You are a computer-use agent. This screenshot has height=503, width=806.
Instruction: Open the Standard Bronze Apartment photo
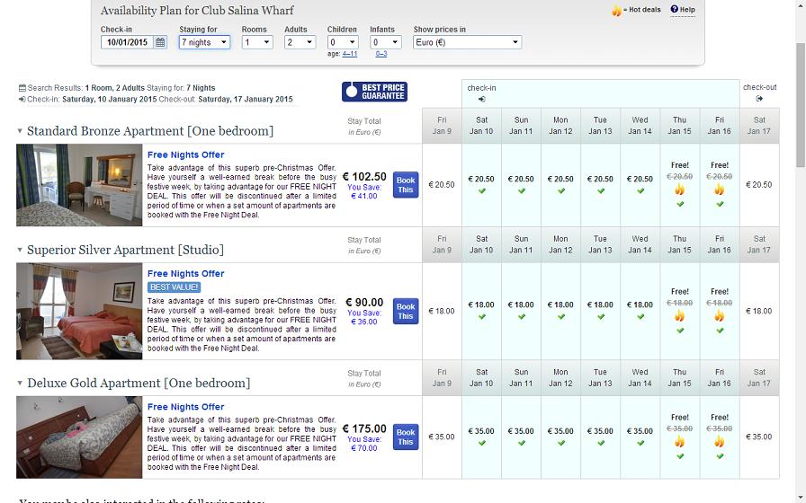point(79,185)
